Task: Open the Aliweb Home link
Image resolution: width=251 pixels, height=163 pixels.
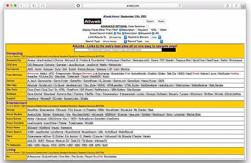Action: (111, 16)
